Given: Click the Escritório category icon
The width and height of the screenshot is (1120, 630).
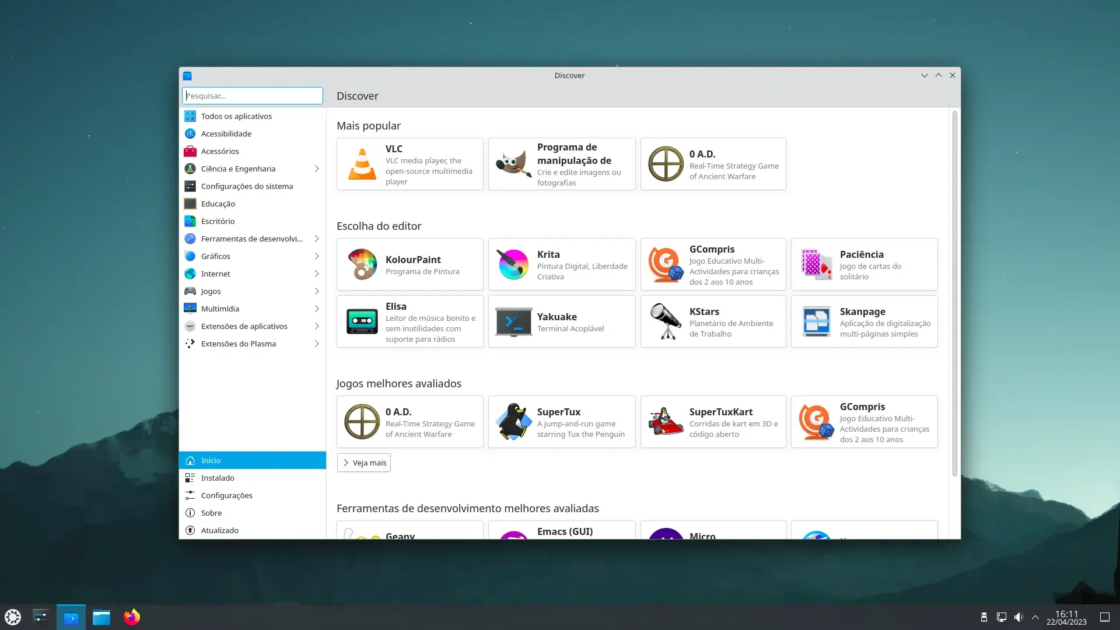Looking at the screenshot, I should pyautogui.click(x=190, y=221).
